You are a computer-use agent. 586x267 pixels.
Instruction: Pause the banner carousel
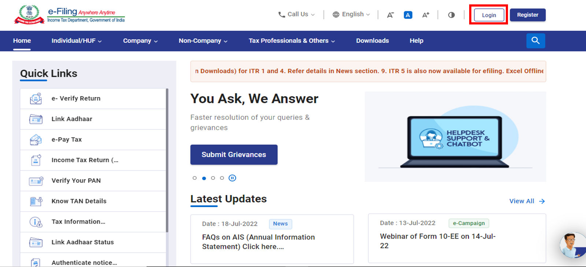232,178
